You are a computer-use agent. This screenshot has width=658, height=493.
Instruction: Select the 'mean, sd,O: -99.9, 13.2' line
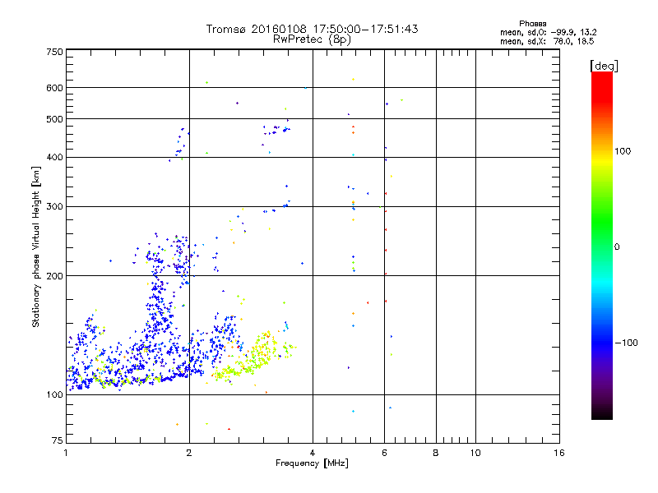548,32
